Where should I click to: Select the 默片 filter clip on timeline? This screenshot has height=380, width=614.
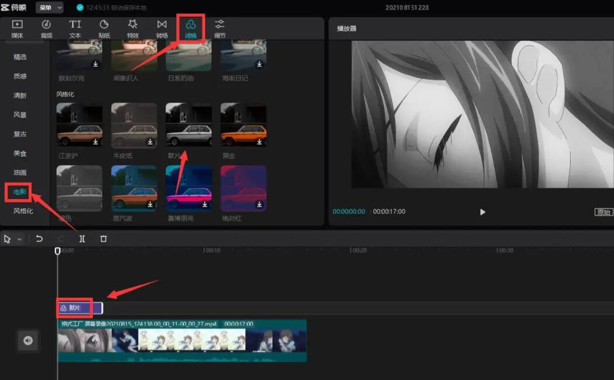click(x=80, y=308)
